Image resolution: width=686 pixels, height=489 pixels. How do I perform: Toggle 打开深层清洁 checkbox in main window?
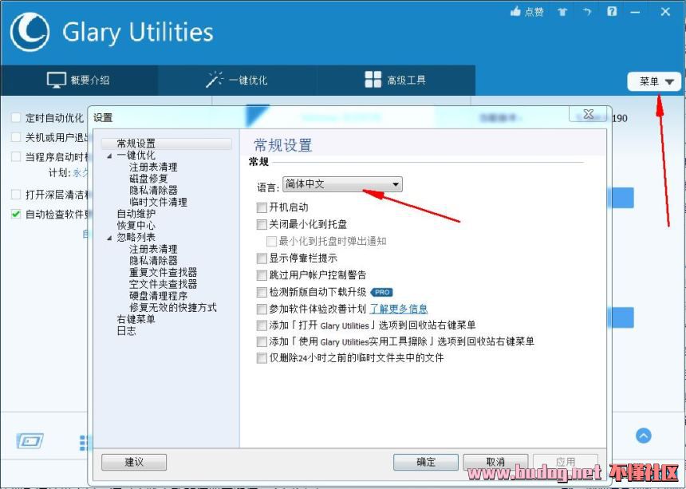16,195
